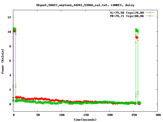Click the y-axis tick label 6
Screen dimensions: 163x122
click(x=10, y=61)
